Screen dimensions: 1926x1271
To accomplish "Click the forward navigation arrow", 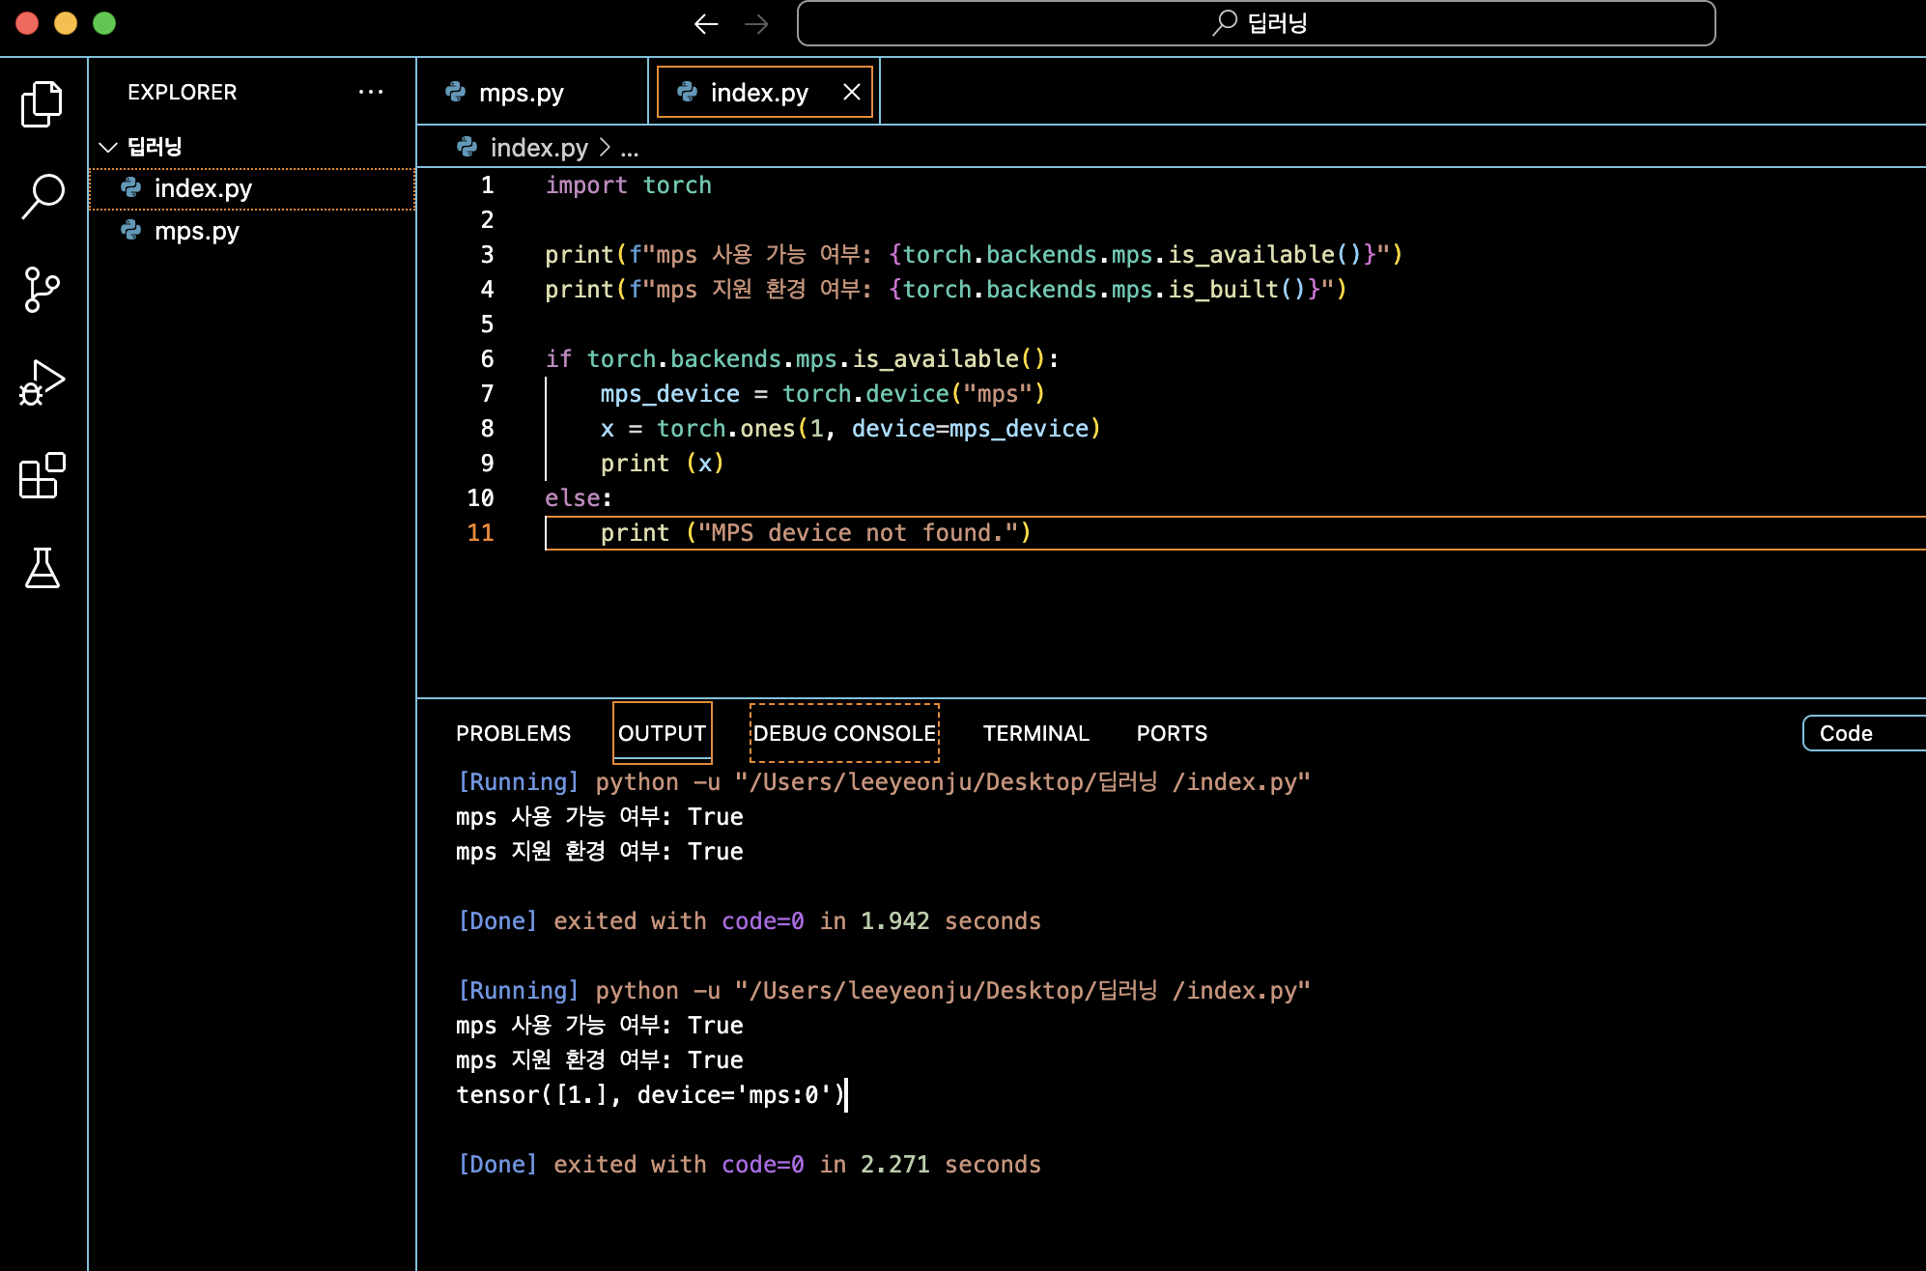I will pyautogui.click(x=757, y=24).
